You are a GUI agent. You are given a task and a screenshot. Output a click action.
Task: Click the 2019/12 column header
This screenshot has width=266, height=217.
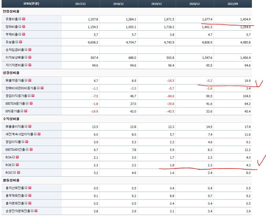click(156, 4)
